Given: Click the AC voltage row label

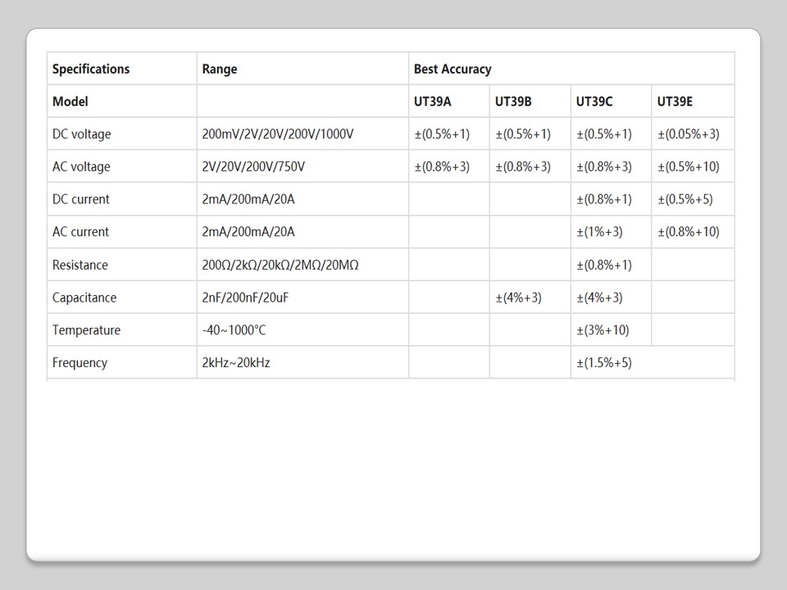Looking at the screenshot, I should [80, 166].
